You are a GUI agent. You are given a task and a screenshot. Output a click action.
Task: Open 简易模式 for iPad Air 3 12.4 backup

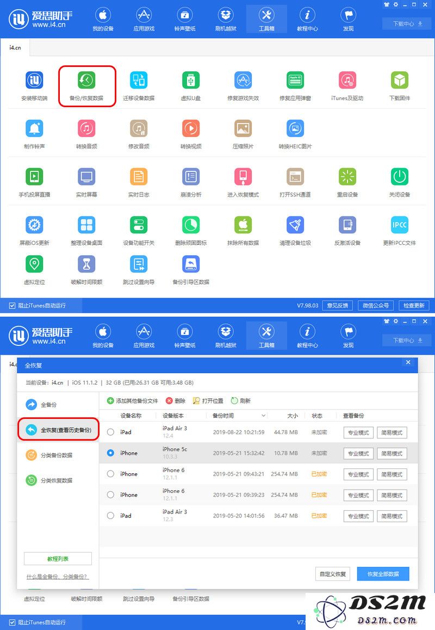tap(392, 433)
